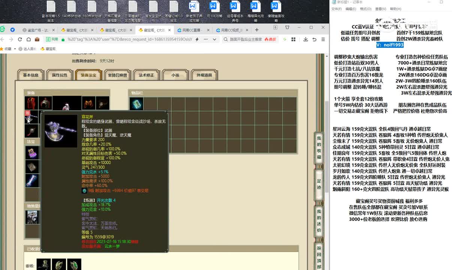Screen dimensions: 452x270
Task: Open Notepad 查看(V) menu
Action: (x=380, y=9)
